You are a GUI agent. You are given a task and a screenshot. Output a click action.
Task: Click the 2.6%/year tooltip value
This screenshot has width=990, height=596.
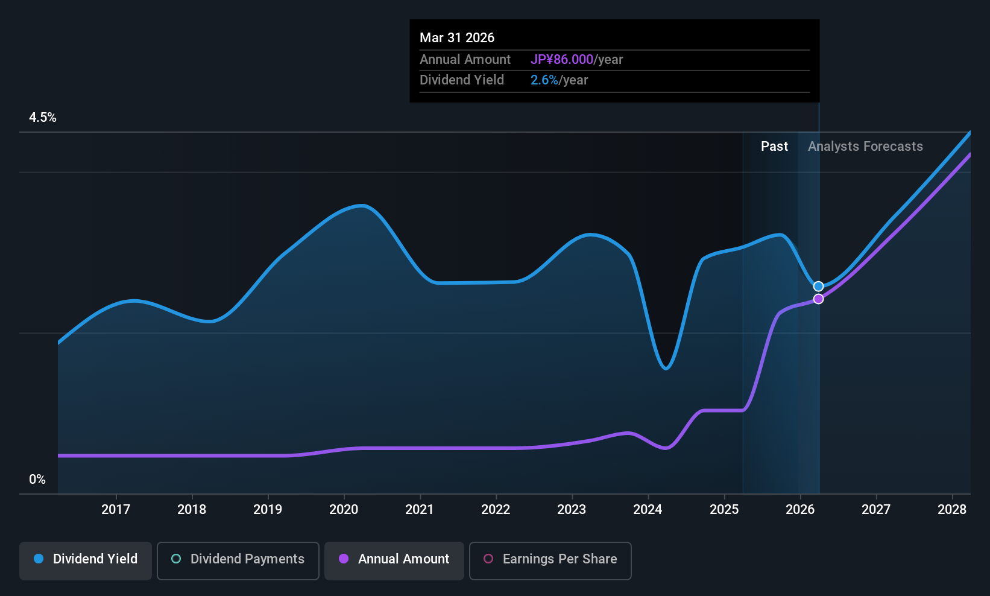tap(559, 80)
